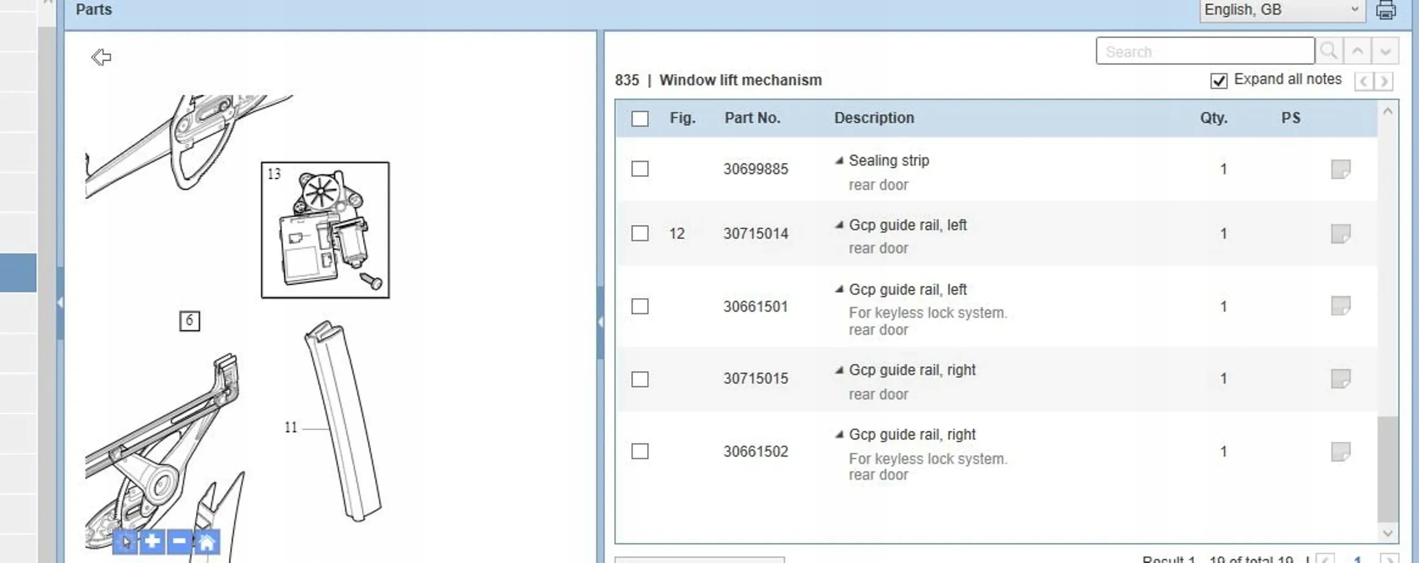The image size is (1419, 563).
Task: Sort by Part No. column header
Action: point(752,118)
